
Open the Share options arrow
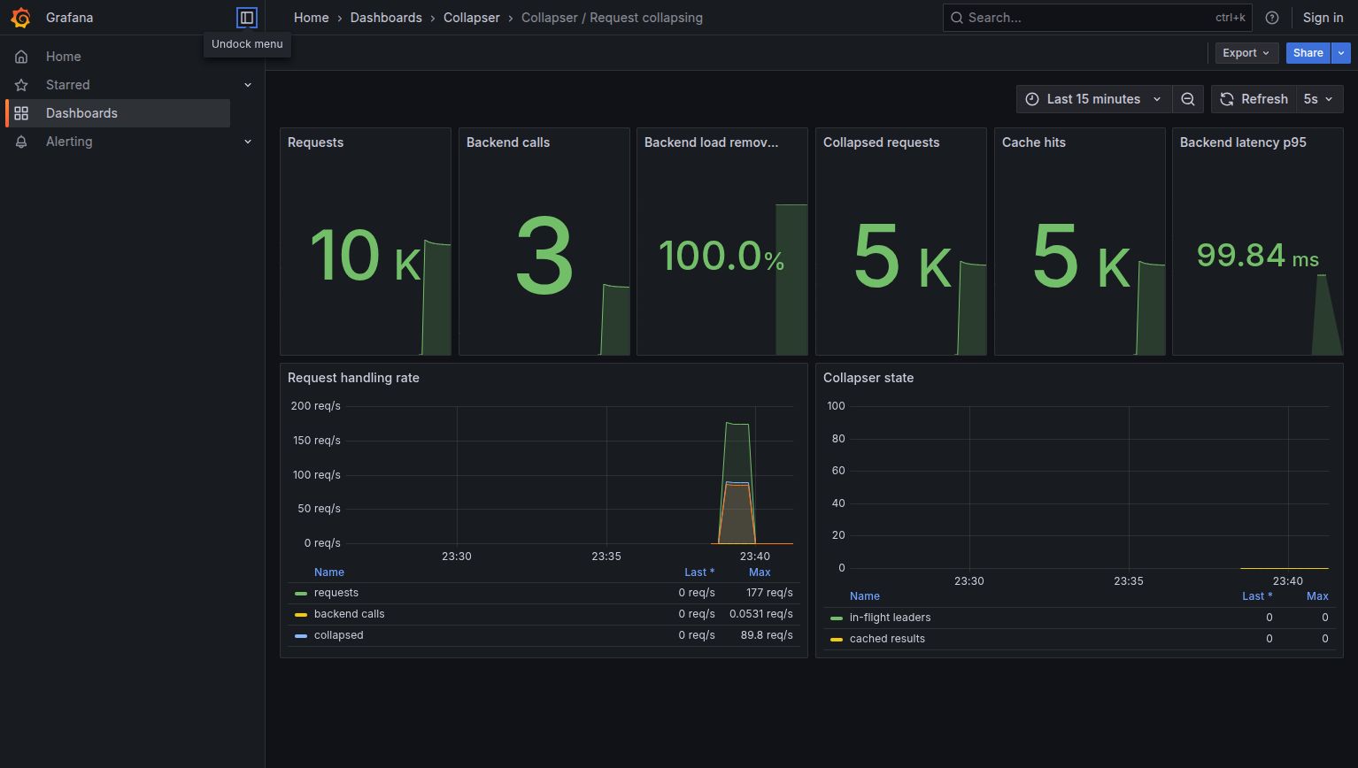tap(1341, 53)
